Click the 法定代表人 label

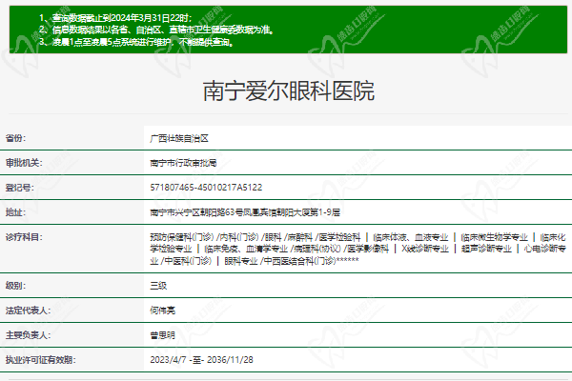(x=28, y=311)
